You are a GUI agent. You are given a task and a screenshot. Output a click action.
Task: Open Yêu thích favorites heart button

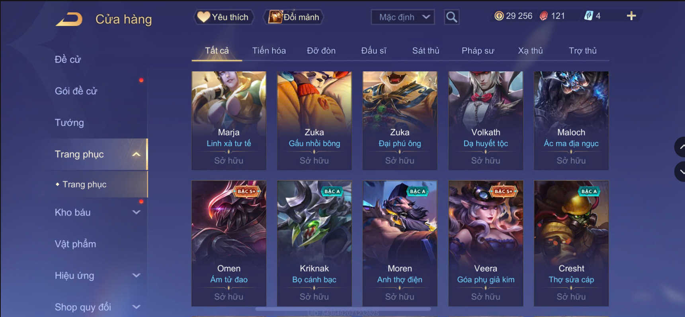pos(224,17)
